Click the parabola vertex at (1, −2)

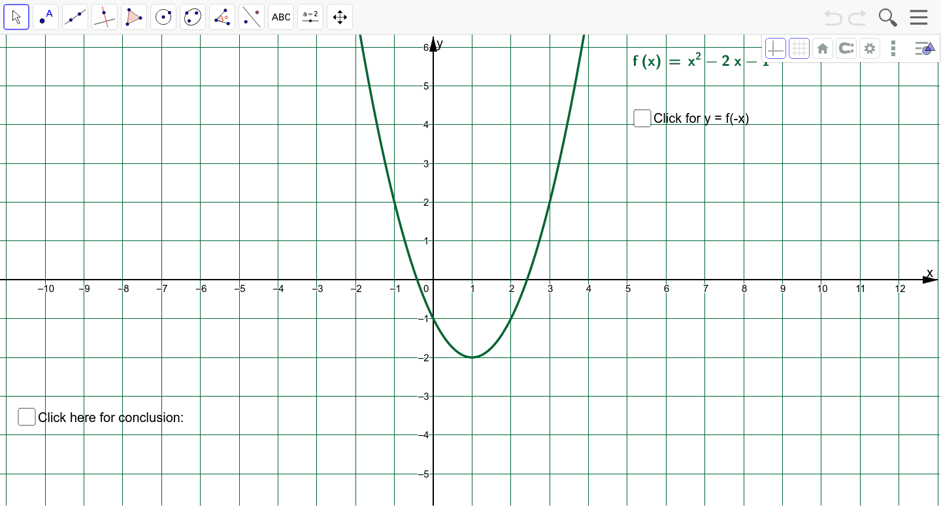coord(472,357)
